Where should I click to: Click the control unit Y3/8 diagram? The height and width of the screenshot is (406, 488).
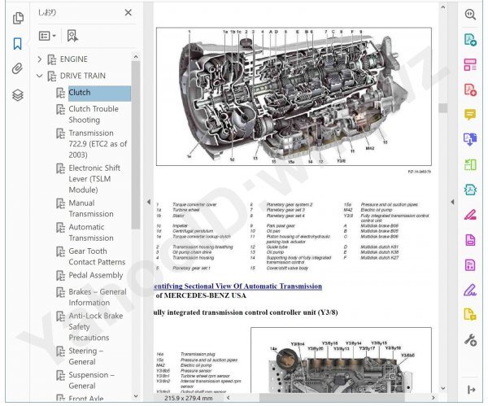(x=341, y=360)
